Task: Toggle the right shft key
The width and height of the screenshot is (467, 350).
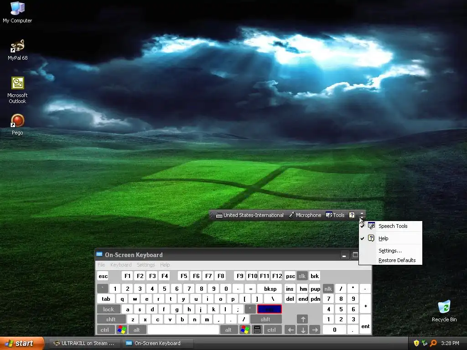Action: pos(265,319)
